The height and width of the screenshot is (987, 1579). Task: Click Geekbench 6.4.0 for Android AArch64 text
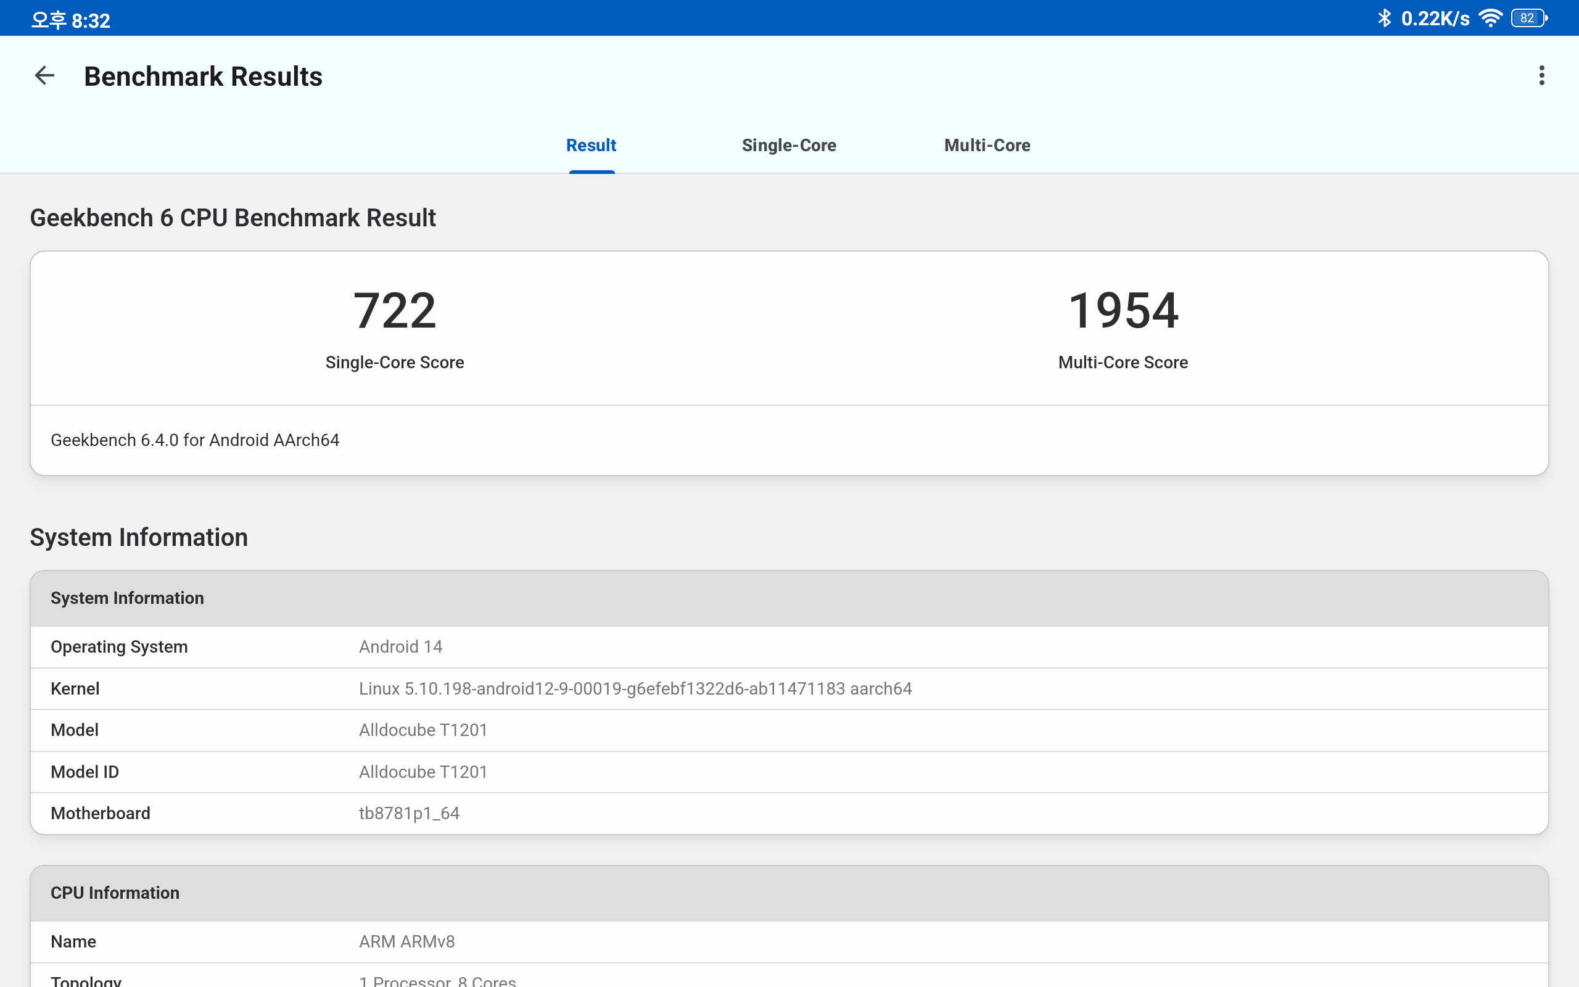point(195,440)
